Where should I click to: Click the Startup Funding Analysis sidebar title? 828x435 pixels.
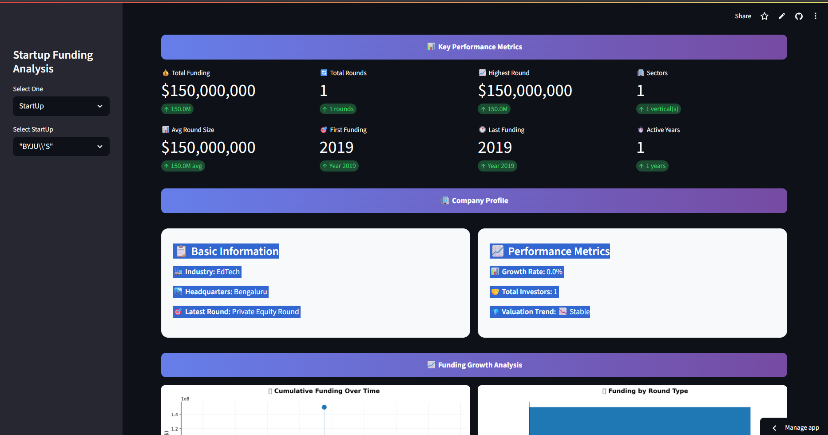(x=53, y=62)
